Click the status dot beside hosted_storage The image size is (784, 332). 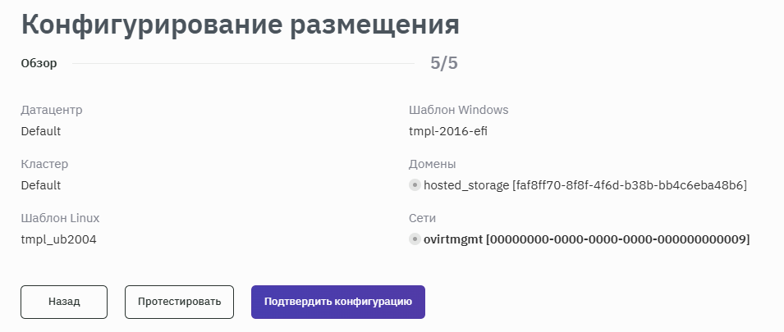tap(415, 185)
